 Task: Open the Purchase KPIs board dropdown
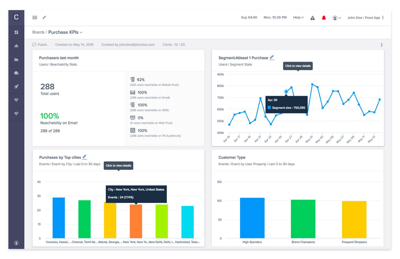(81, 32)
